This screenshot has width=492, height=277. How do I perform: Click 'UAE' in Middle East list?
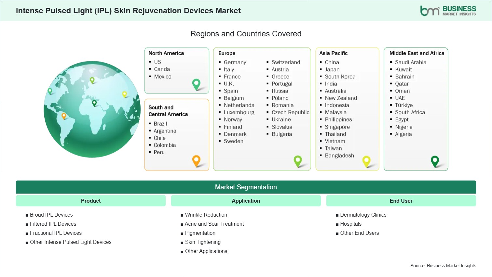tap(400, 98)
